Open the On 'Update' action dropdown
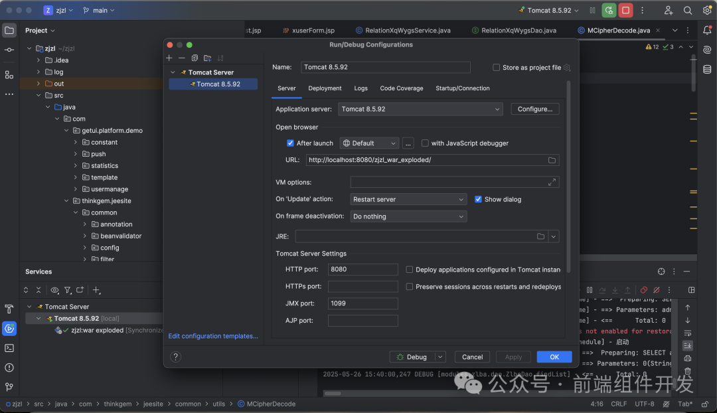This screenshot has width=717, height=413. (408, 199)
